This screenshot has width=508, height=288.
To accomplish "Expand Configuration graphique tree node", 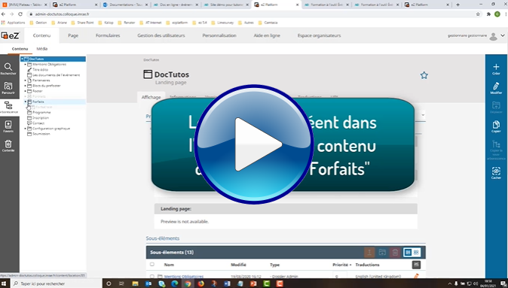I will point(26,129).
